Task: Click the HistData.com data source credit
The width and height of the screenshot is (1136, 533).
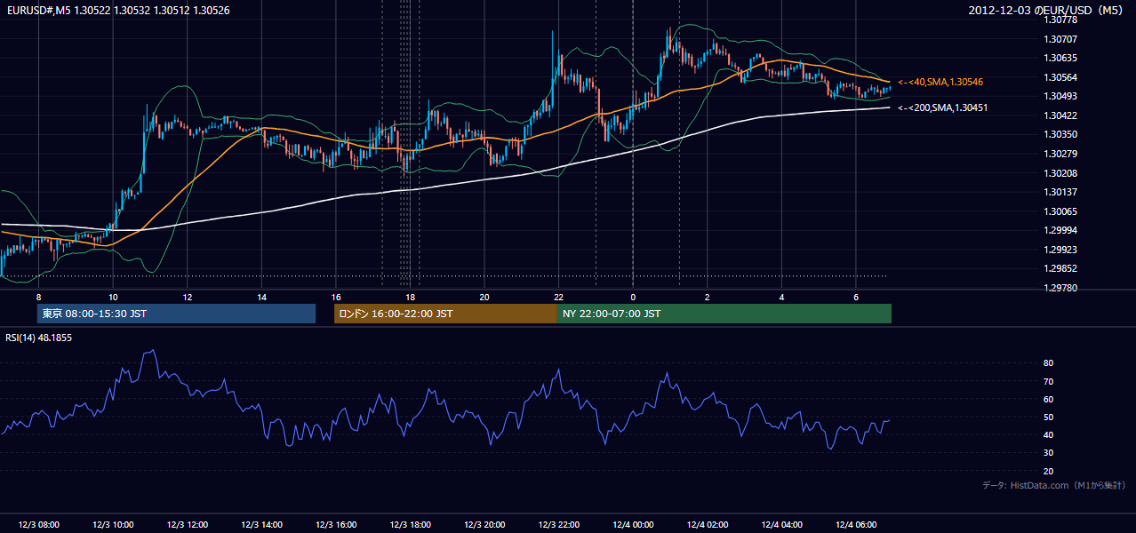Action: 1053,486
